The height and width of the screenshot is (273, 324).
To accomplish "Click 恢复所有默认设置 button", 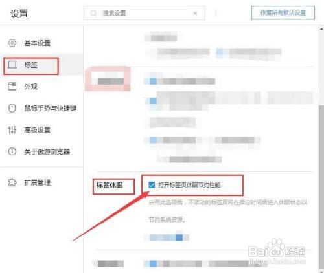I will (283, 13).
